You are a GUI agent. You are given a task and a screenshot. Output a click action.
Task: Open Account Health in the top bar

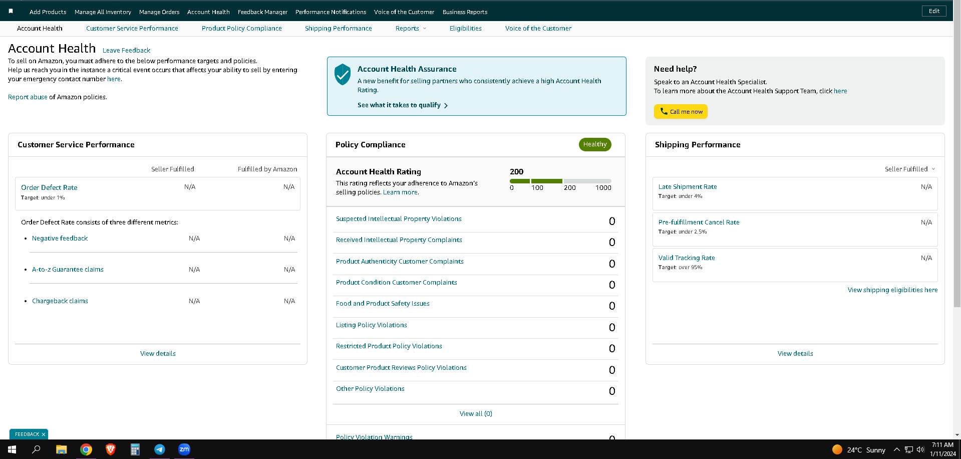pyautogui.click(x=208, y=12)
